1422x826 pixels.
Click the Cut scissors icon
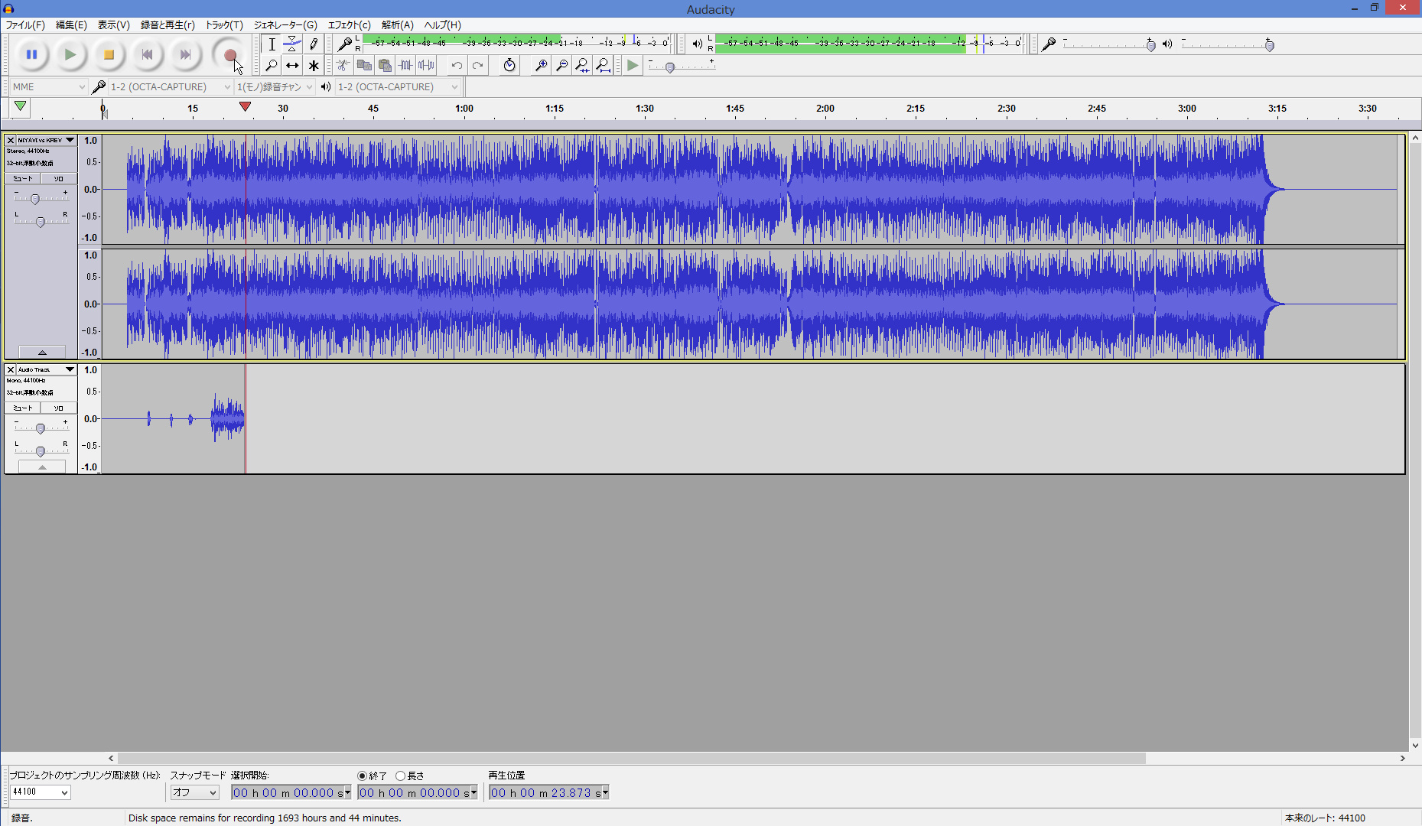point(343,66)
